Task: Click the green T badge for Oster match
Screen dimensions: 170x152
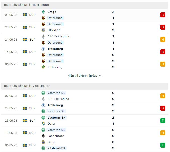Action: tap(163, 121)
